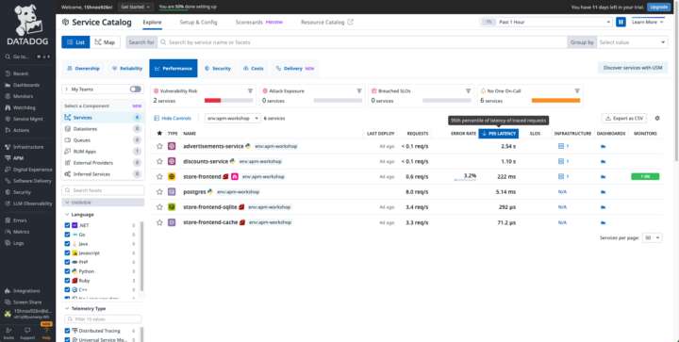The width and height of the screenshot is (679, 342).
Task: Click the Breached SLOs filter funnel
Action: pyautogui.click(x=468, y=90)
